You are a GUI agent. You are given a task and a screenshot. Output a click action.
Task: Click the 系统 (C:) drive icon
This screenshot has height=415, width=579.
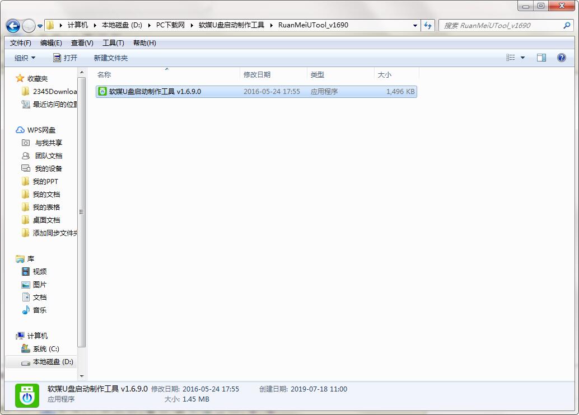pyautogui.click(x=26, y=348)
